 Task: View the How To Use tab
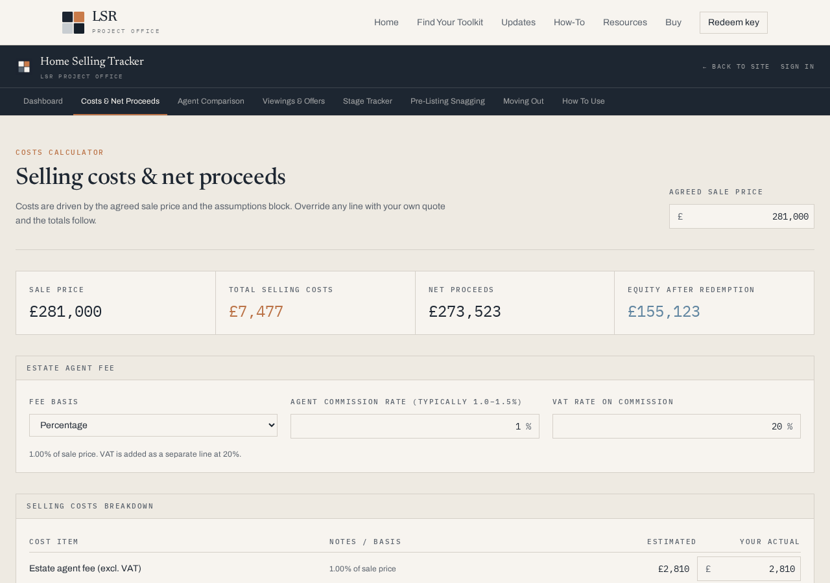584,101
